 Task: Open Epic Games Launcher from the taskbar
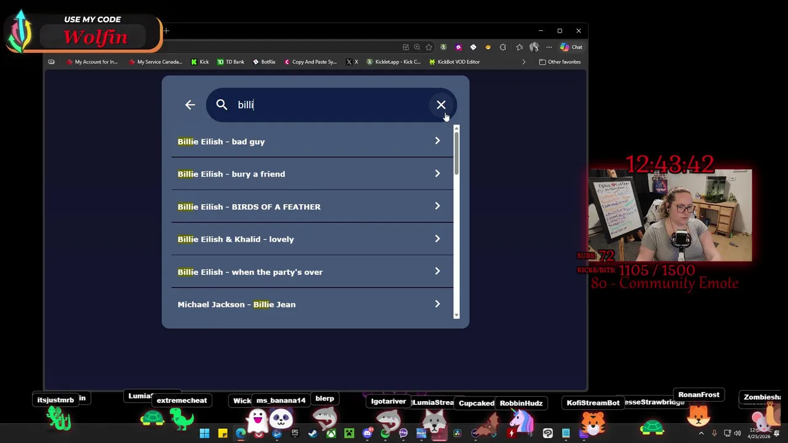[x=295, y=434]
